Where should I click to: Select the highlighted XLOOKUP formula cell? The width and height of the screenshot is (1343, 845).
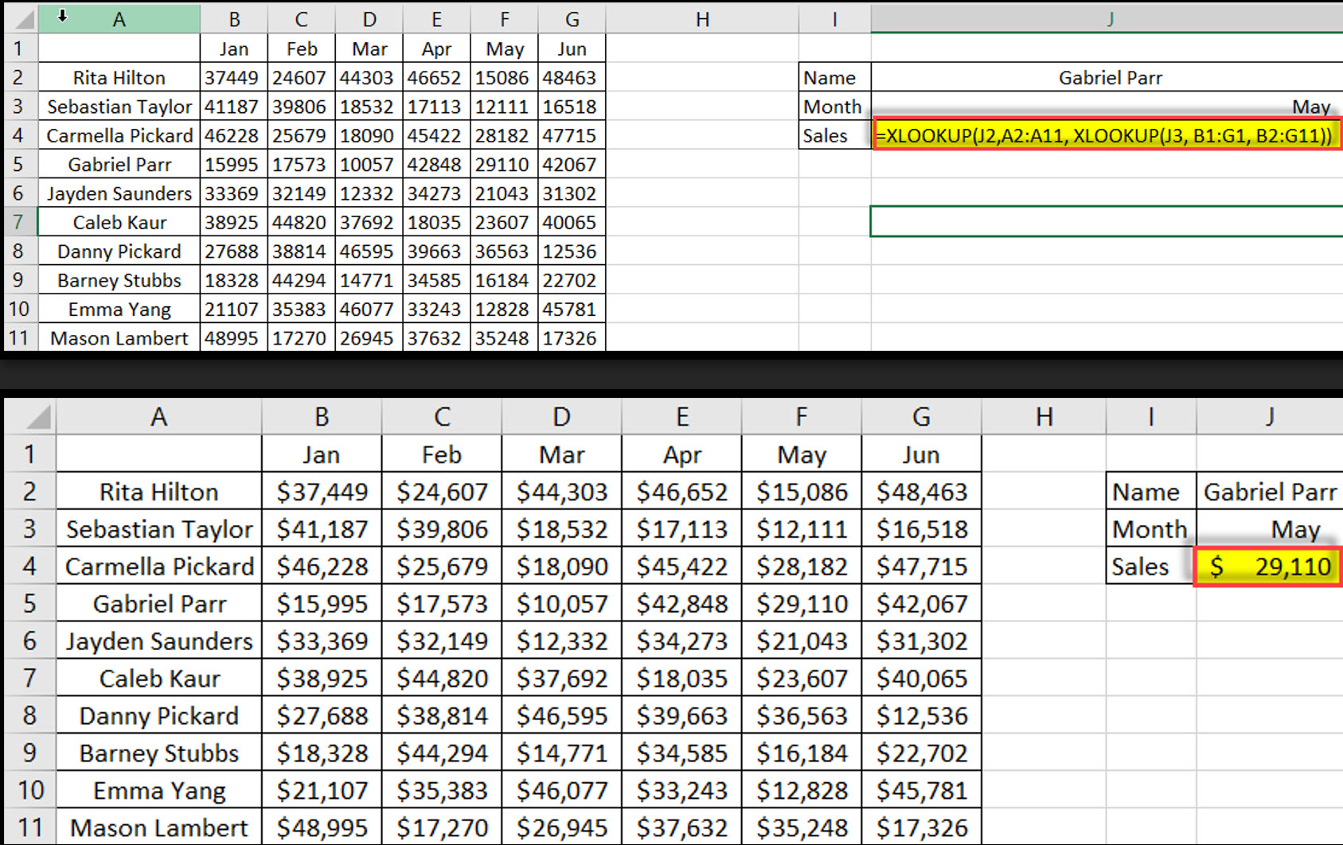(1107, 135)
